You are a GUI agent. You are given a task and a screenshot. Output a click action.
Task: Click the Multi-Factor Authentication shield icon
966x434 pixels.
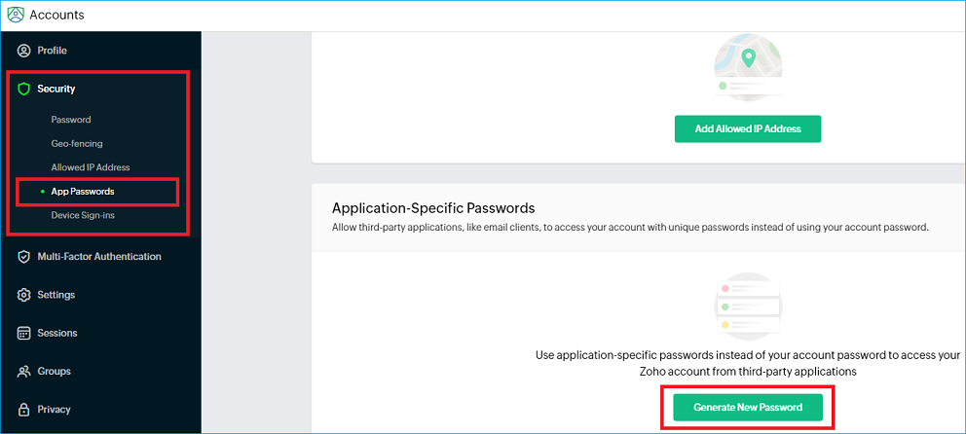(24, 257)
